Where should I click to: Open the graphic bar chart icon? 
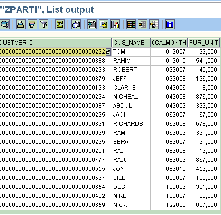(115, 25)
